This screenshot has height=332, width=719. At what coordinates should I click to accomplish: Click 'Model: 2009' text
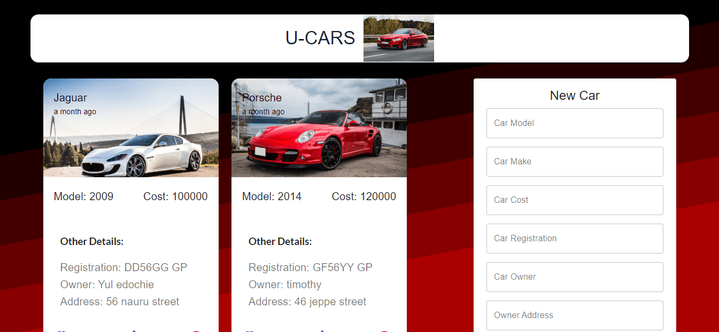tap(83, 196)
